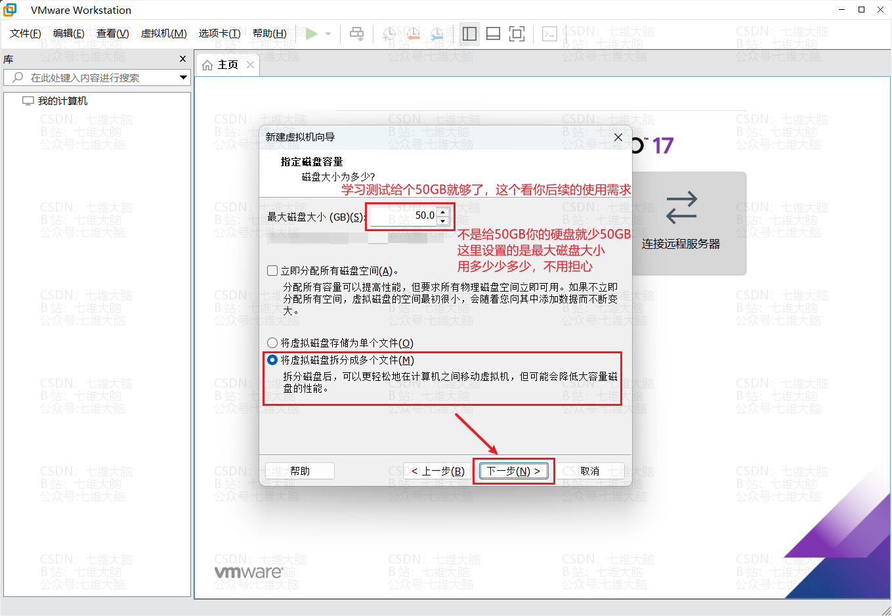Click the green power-on play icon
The height and width of the screenshot is (616, 892).
point(312,33)
